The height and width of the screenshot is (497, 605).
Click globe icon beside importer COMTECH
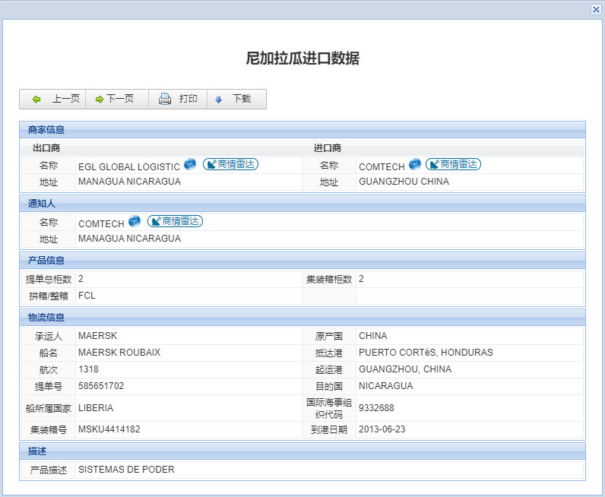coord(414,164)
